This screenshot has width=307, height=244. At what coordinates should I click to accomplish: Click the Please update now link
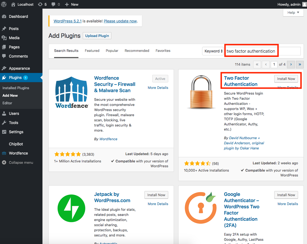[x=120, y=21]
